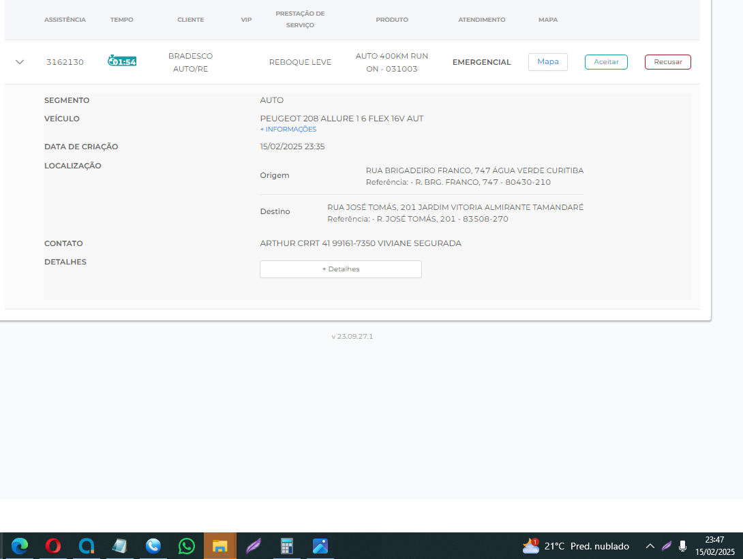Open Opera browser from the taskbar
This screenshot has width=743, height=559.
click(53, 546)
